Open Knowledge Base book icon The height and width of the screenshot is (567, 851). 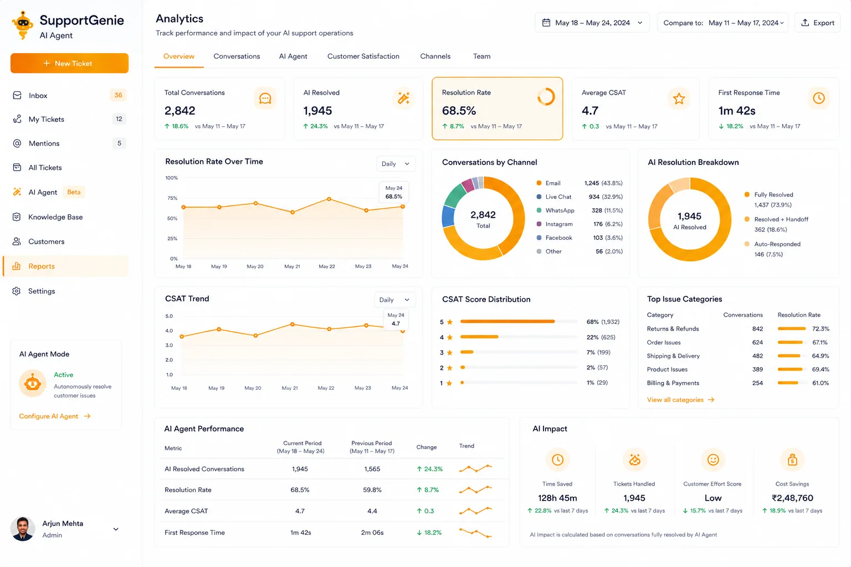(17, 217)
